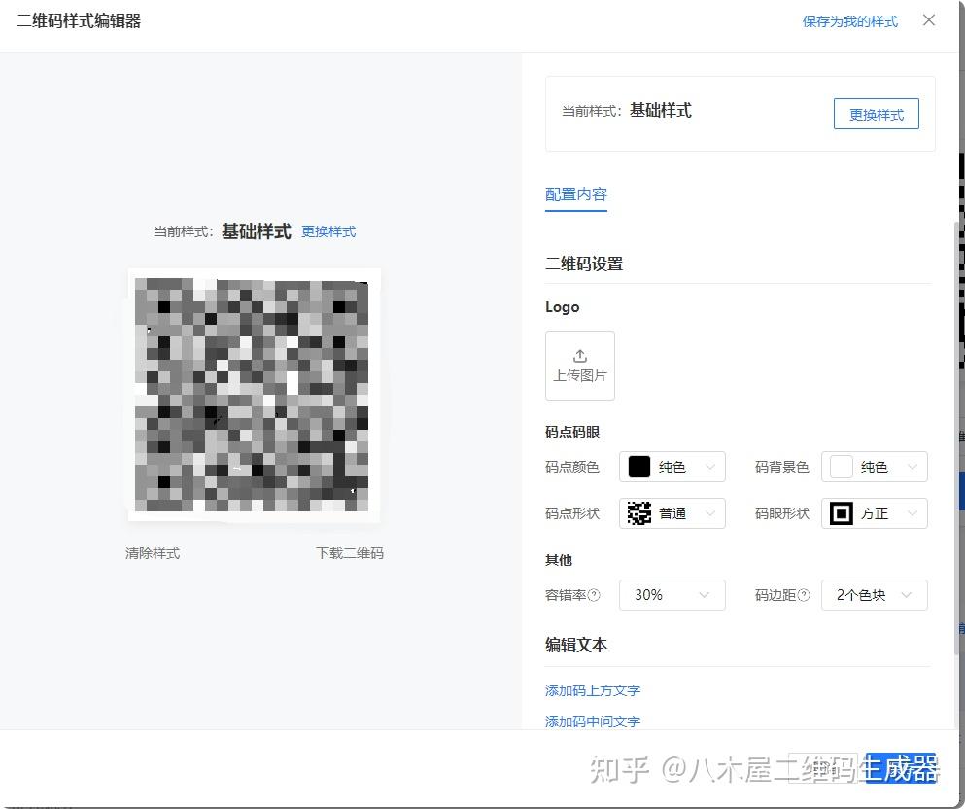This screenshot has width=965, height=809.
Task: Click the 其他 subsection label
Action: click(x=559, y=560)
